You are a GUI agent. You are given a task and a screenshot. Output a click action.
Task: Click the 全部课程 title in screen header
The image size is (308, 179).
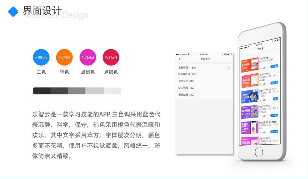tap(205, 59)
